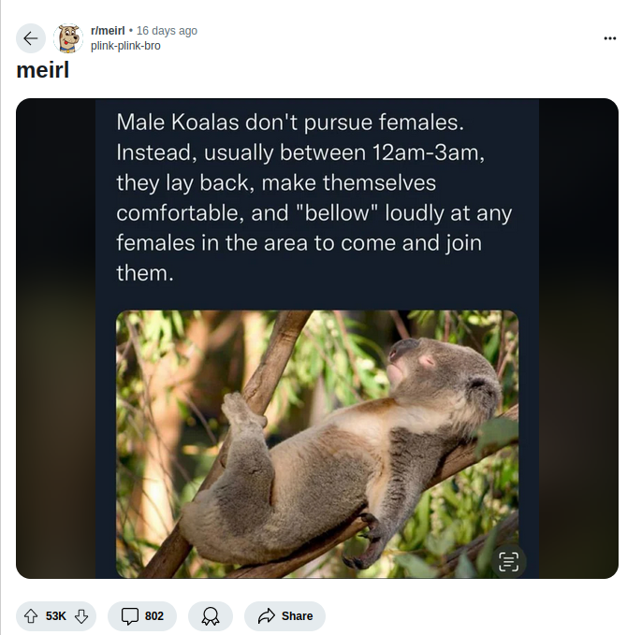
Task: Go to the r/meirl subreddit link
Action: 108,31
